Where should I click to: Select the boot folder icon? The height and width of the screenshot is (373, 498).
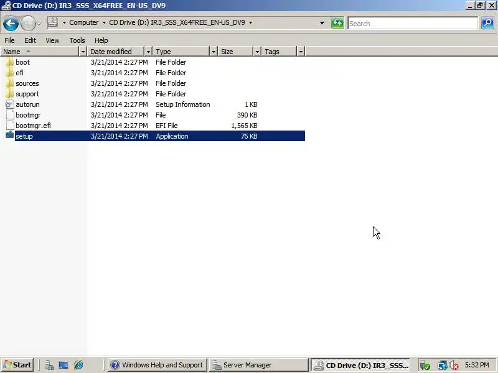click(x=10, y=62)
